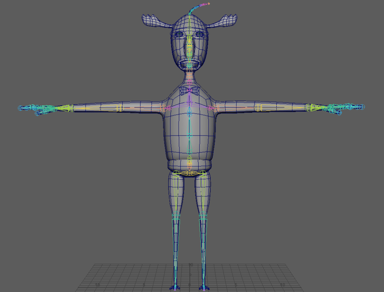This screenshot has height=292, width=384.
Task: Select the antenna tip joint above the head
Action: click(x=208, y=4)
